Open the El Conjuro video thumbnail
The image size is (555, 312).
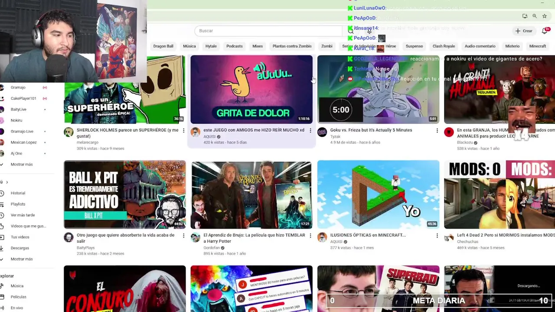pyautogui.click(x=125, y=289)
